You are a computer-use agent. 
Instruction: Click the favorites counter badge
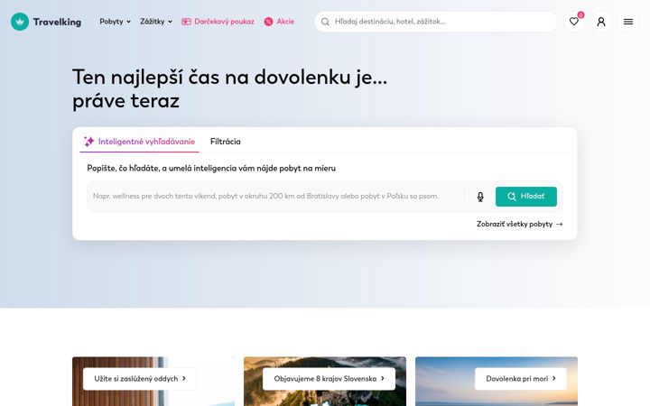click(580, 15)
